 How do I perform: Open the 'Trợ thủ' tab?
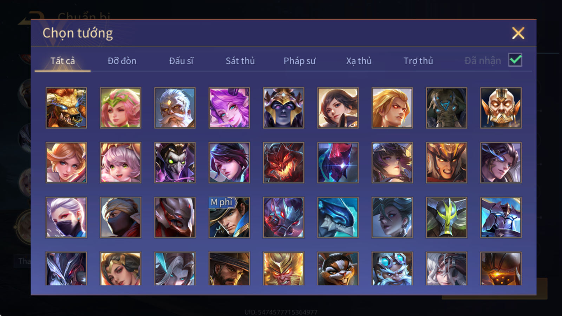point(418,61)
